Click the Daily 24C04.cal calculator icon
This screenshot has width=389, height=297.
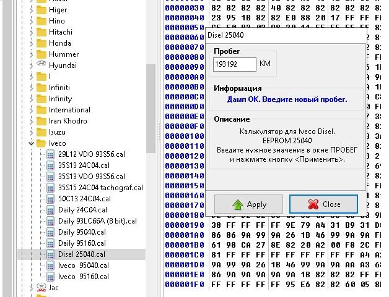click(50, 210)
